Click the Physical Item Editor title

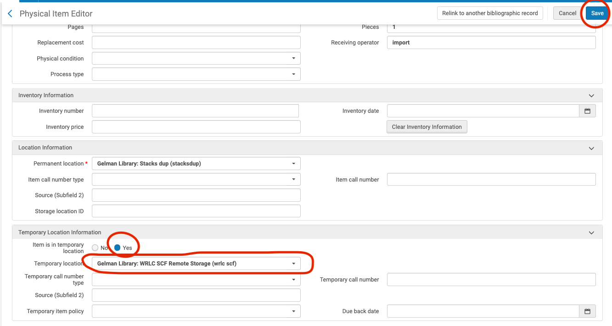(x=56, y=14)
